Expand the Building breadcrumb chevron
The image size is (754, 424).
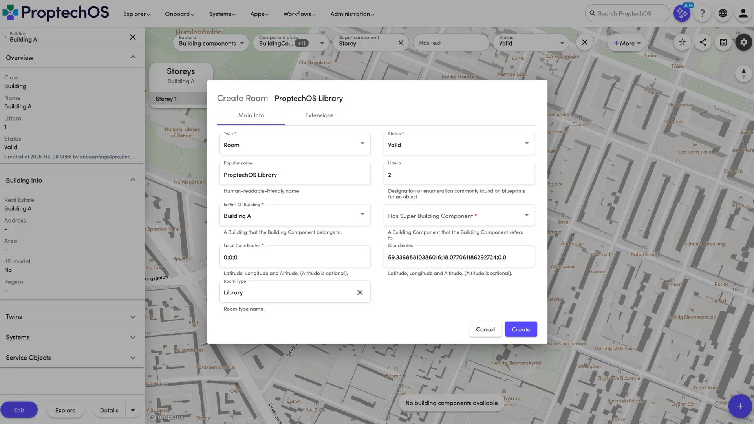[5, 37]
